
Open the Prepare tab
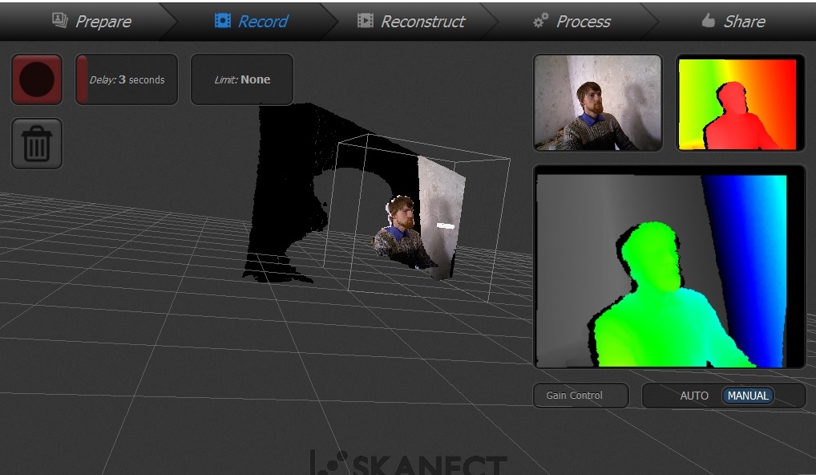click(x=92, y=22)
